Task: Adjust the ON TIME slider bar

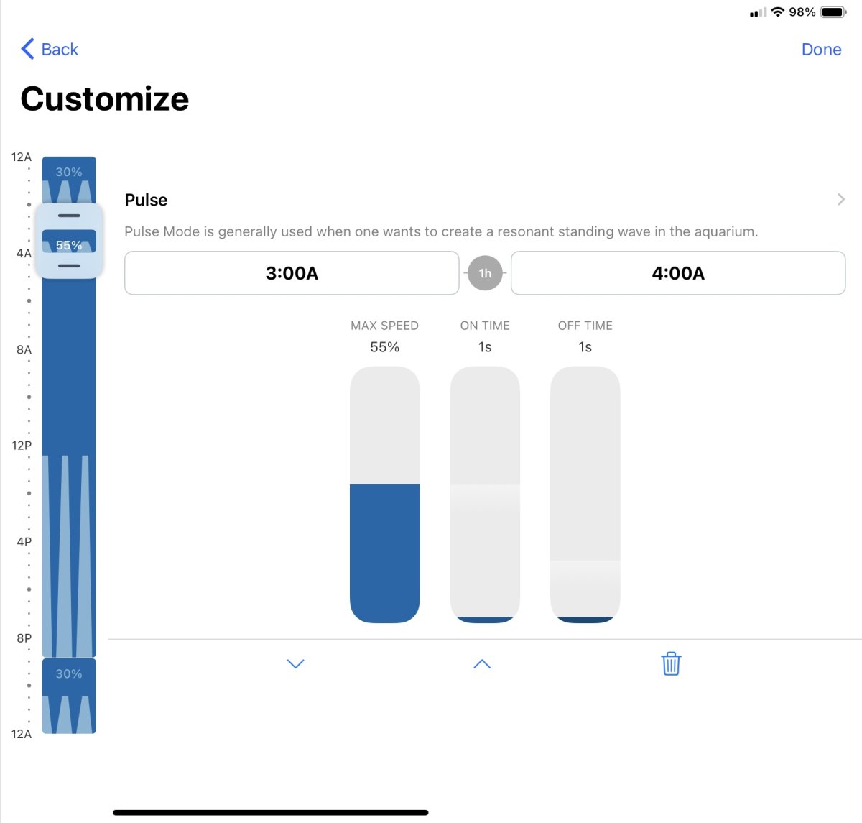Action: click(x=485, y=495)
